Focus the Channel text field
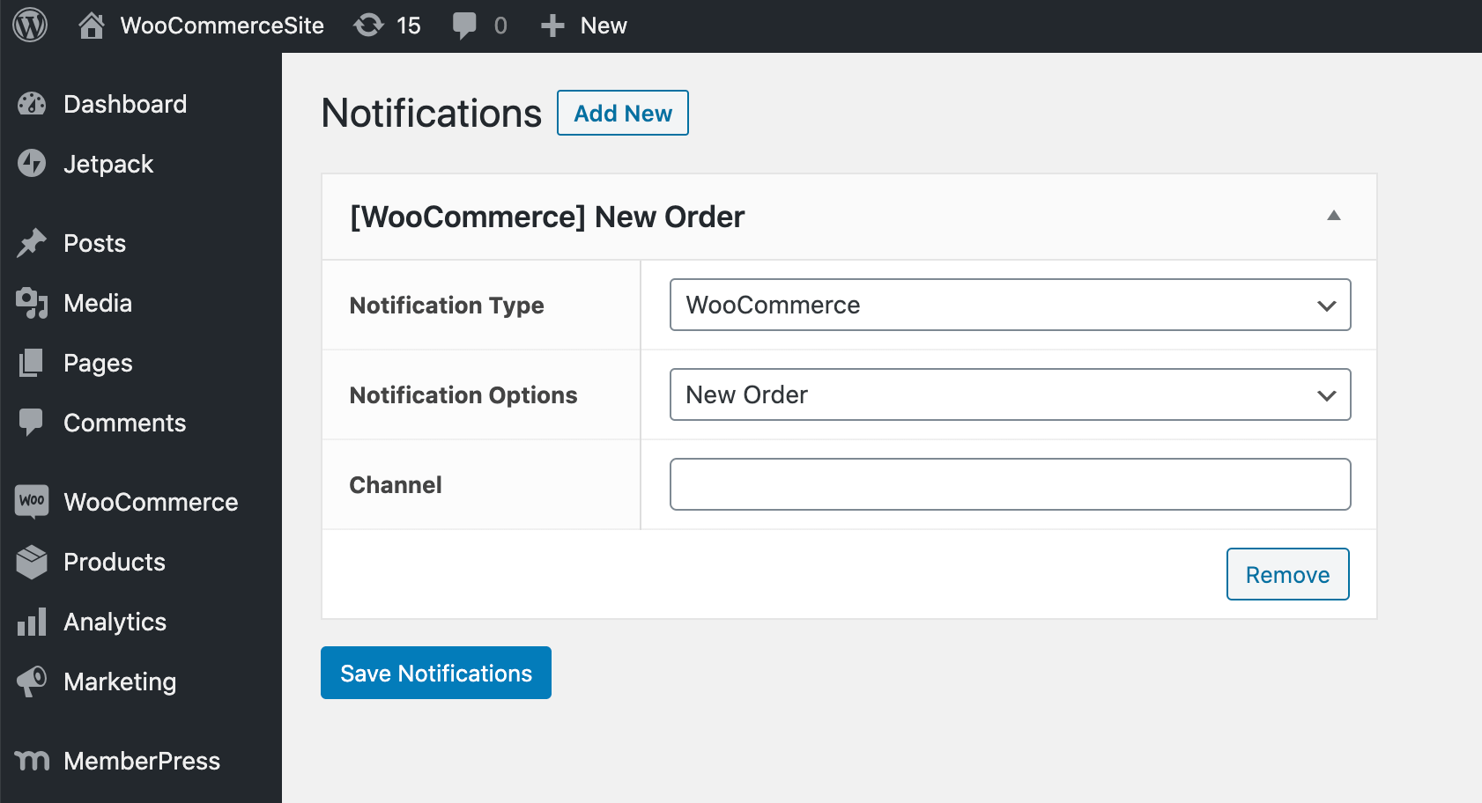 click(x=1010, y=484)
